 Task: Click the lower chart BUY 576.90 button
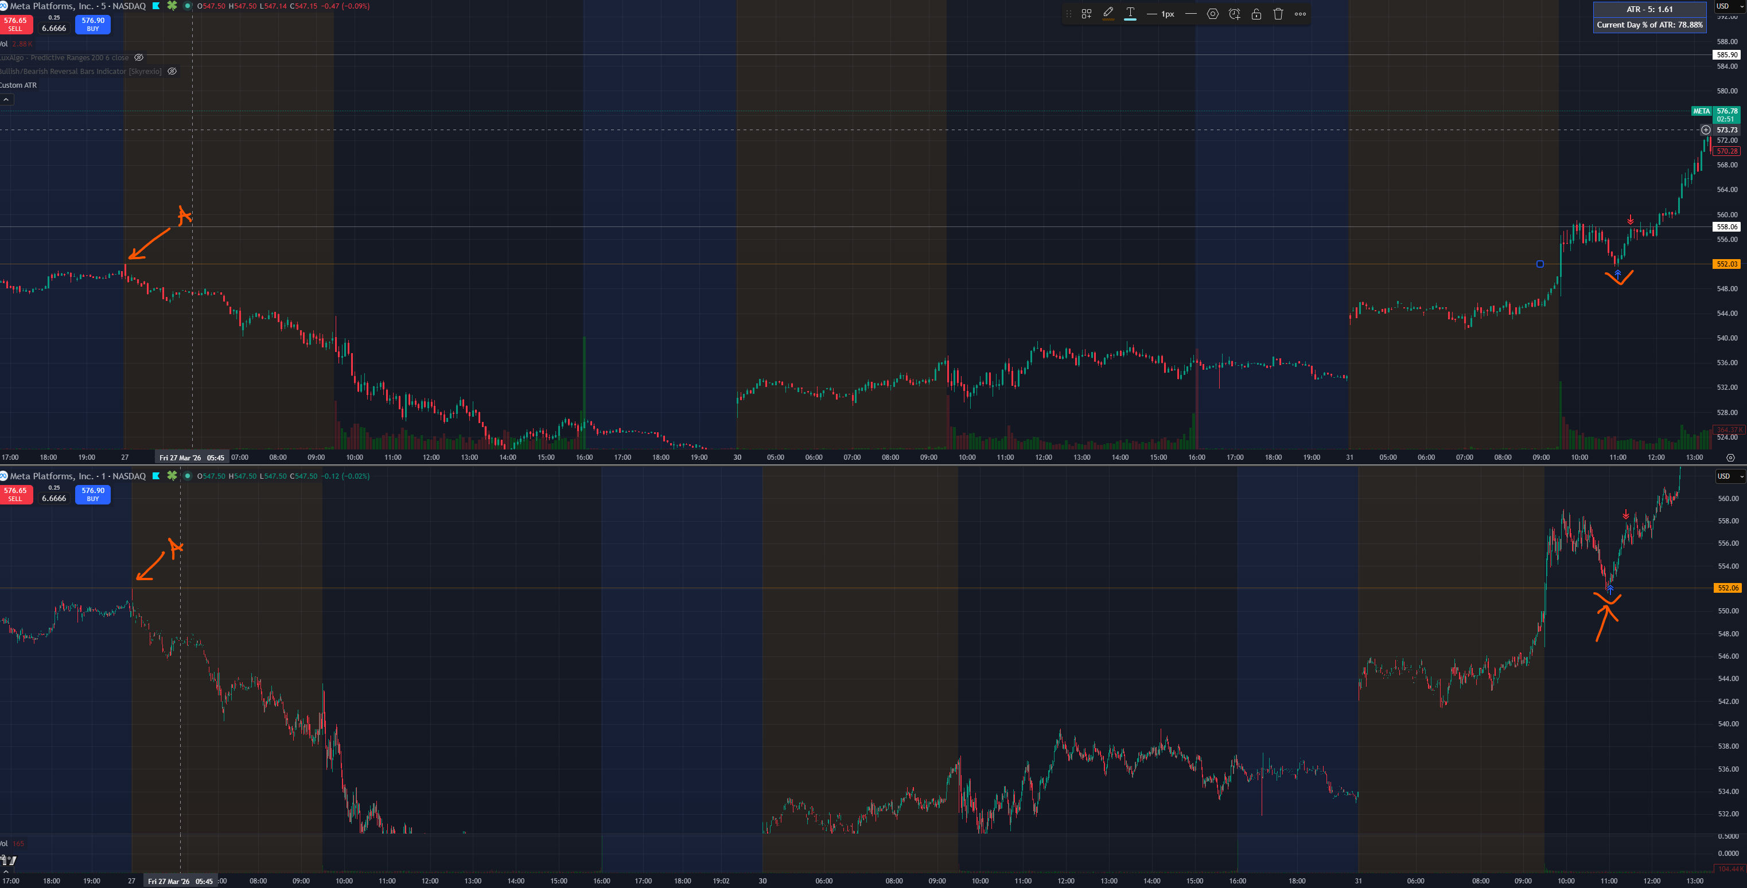(93, 494)
